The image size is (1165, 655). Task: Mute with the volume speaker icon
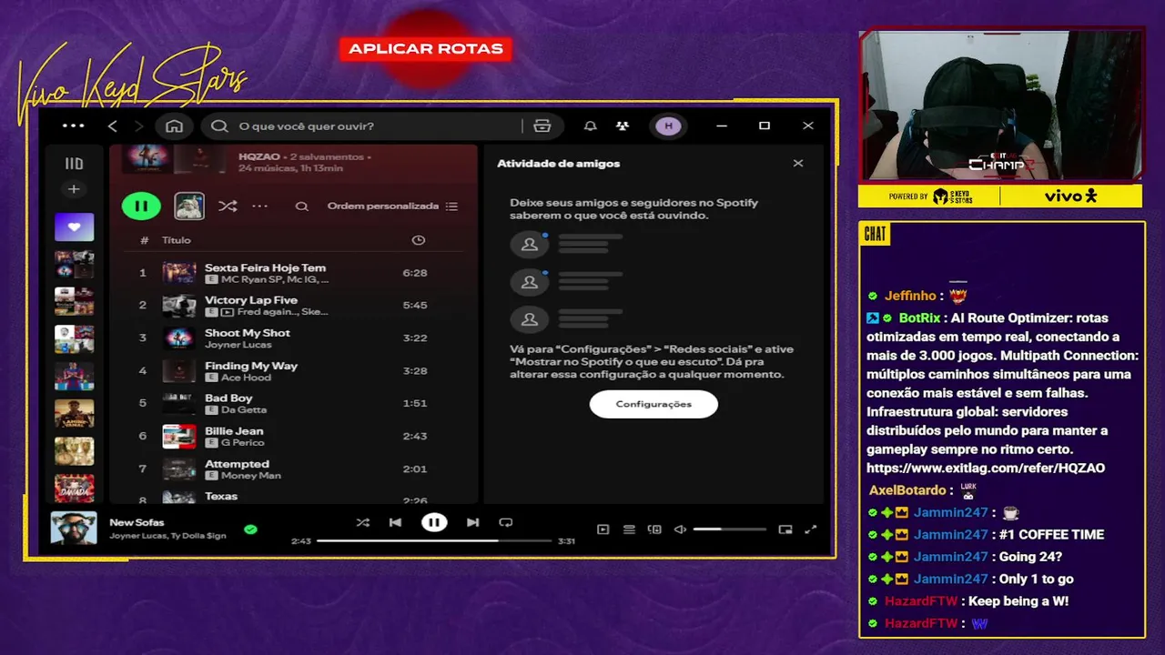pos(680,529)
